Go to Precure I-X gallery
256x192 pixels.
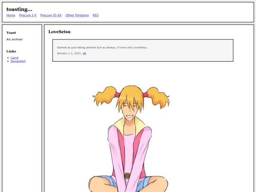pos(28,15)
